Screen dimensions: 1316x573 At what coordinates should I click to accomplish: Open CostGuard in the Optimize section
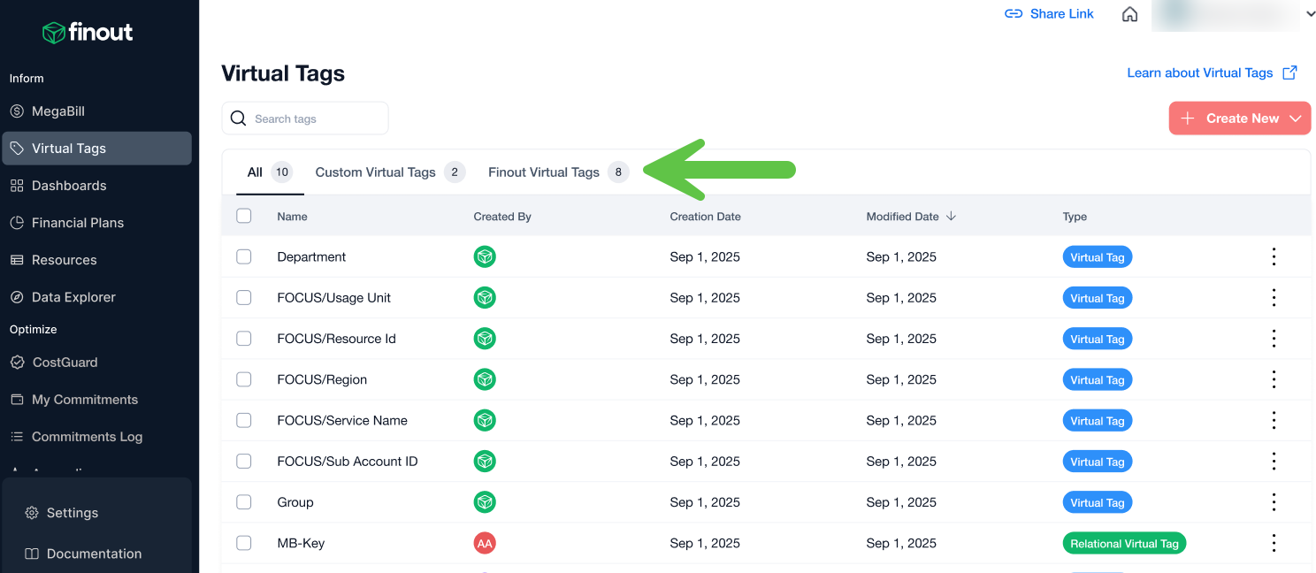click(x=65, y=363)
